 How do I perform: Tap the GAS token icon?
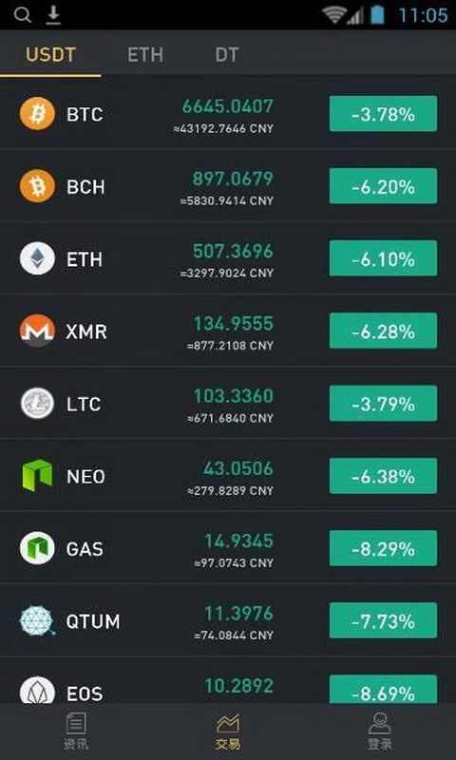coord(37,548)
